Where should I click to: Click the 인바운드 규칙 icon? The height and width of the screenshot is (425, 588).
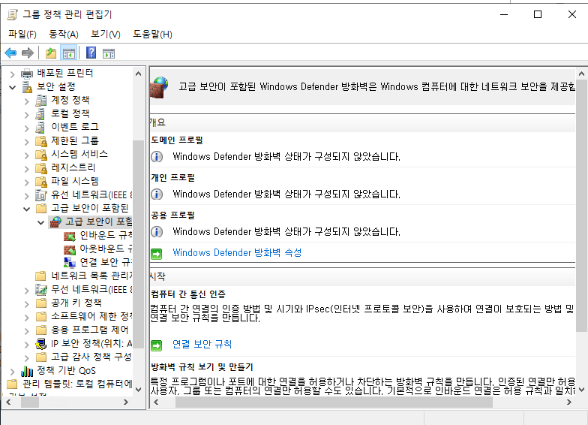click(x=69, y=236)
